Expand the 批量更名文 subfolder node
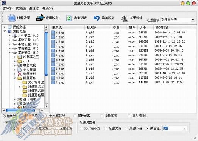Image resolution: width=198 pixels, height=141 pixels. [x=20, y=87]
